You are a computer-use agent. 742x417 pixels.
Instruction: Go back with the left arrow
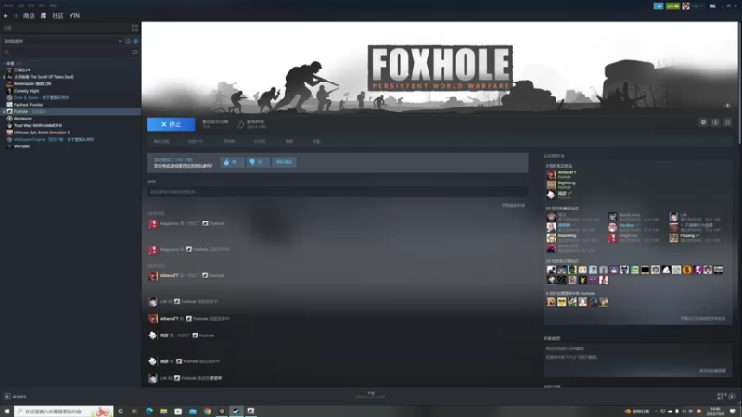click(6, 16)
